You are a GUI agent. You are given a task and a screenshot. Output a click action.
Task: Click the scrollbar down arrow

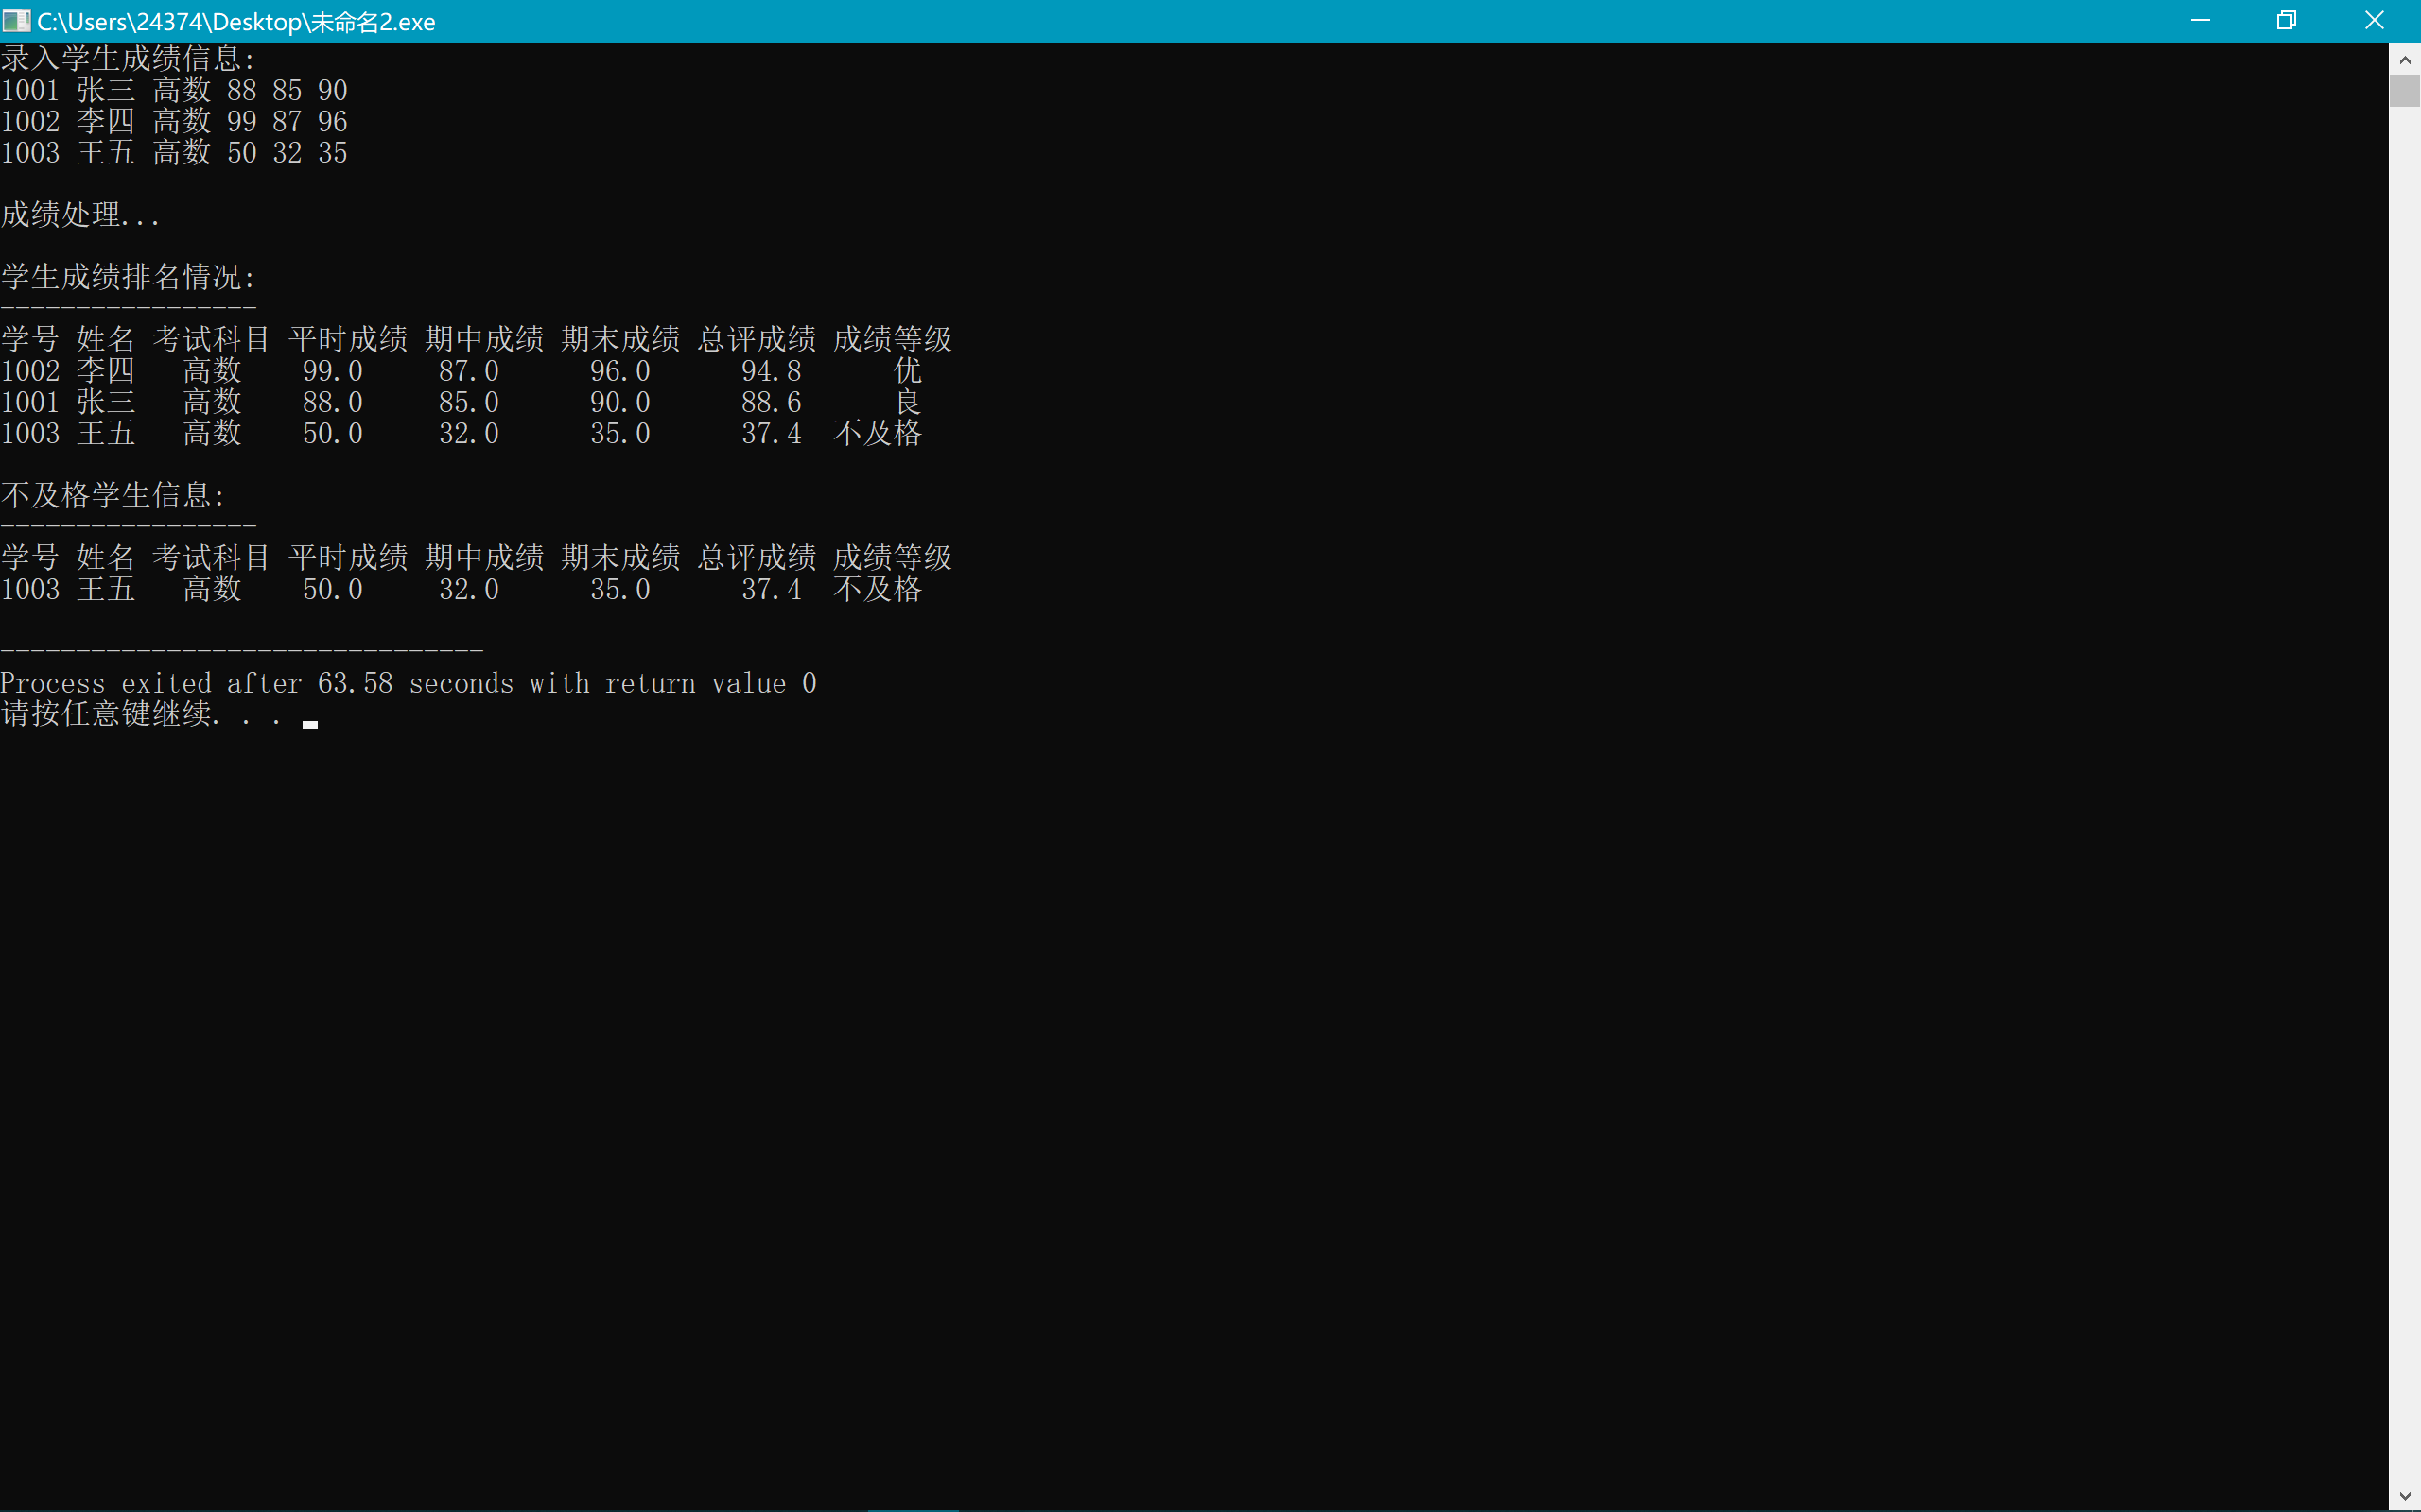[2405, 1496]
